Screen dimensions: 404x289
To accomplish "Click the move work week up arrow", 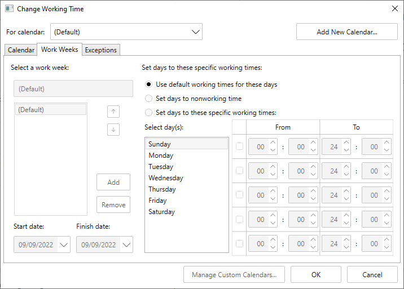I will click(113, 111).
